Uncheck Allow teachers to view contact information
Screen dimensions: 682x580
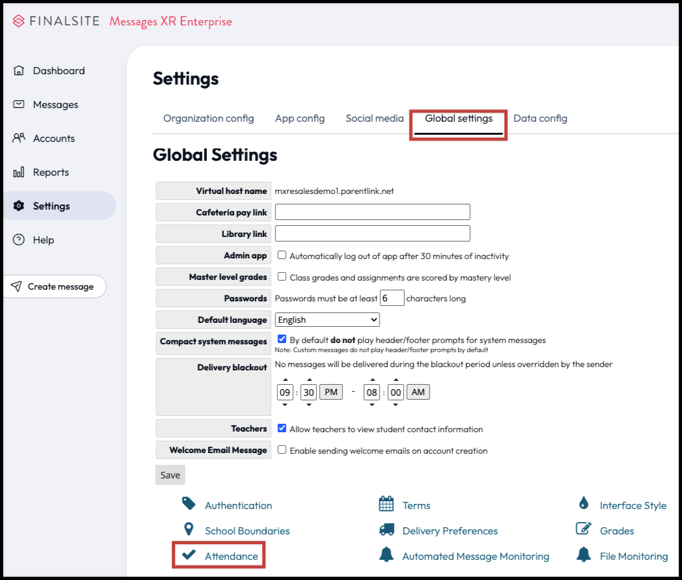[x=282, y=428]
